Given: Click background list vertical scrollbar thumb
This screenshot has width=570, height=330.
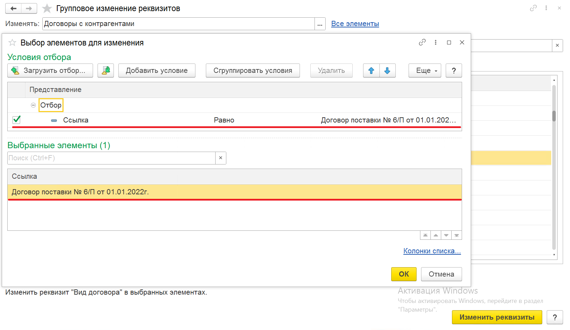Looking at the screenshot, I should coord(554,116).
